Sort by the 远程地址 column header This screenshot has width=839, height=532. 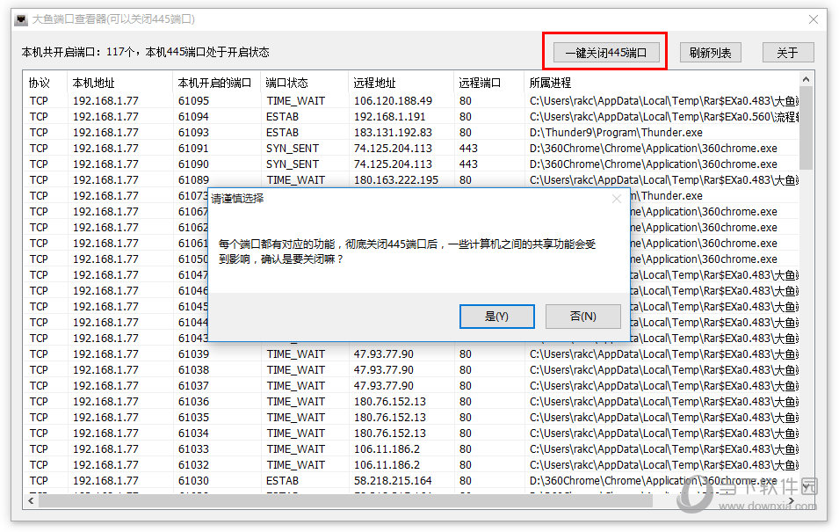(x=401, y=83)
